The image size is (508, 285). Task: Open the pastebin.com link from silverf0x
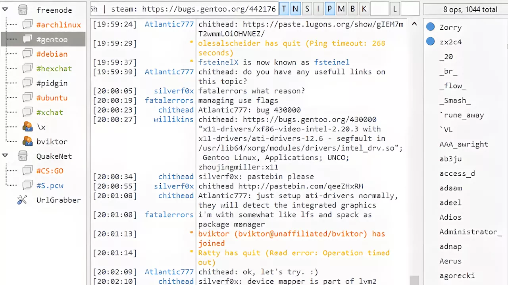[301, 186]
